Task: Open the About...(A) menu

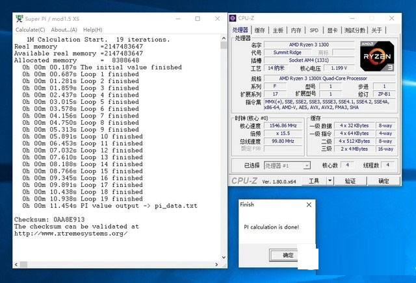Action: pyautogui.click(x=64, y=30)
